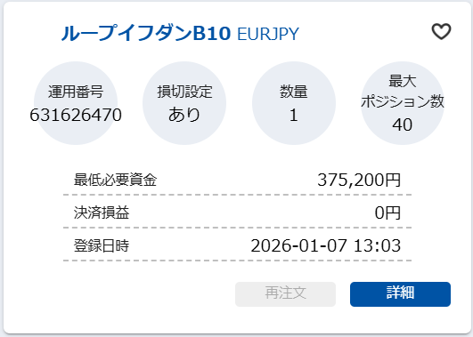The height and width of the screenshot is (337, 473).
Task: Click the greyed-out 再注文 reorder button
Action: coord(285,294)
